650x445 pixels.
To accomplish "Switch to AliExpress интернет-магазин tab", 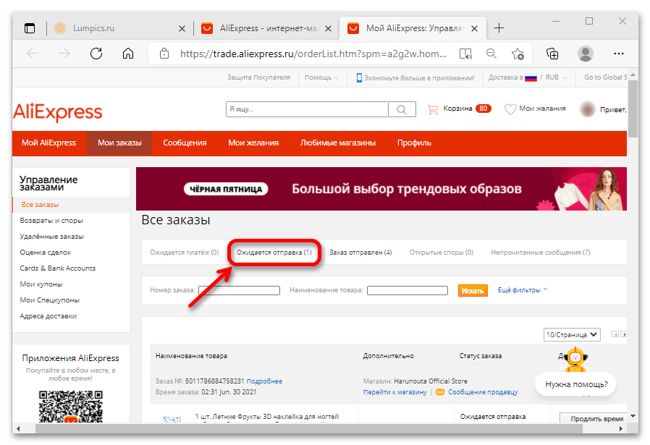I will click(x=269, y=28).
